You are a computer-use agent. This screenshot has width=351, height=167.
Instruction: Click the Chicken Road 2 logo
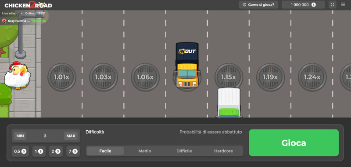(28, 5)
